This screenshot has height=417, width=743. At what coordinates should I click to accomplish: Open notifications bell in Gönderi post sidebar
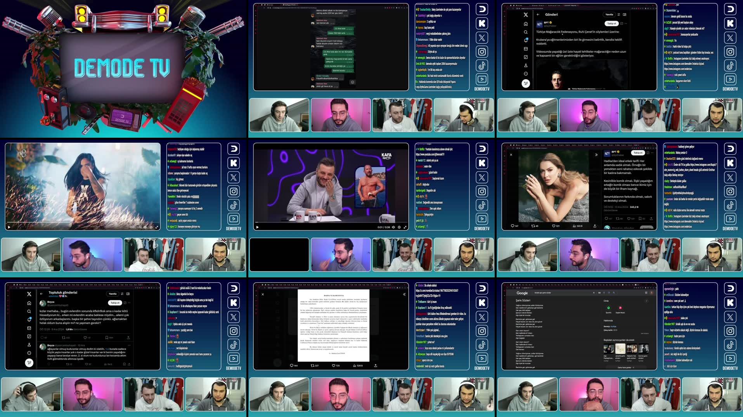click(526, 40)
